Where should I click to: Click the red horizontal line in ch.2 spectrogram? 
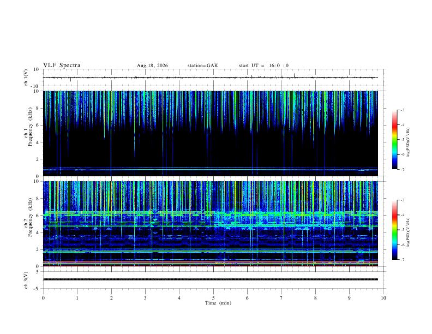coord(211,262)
